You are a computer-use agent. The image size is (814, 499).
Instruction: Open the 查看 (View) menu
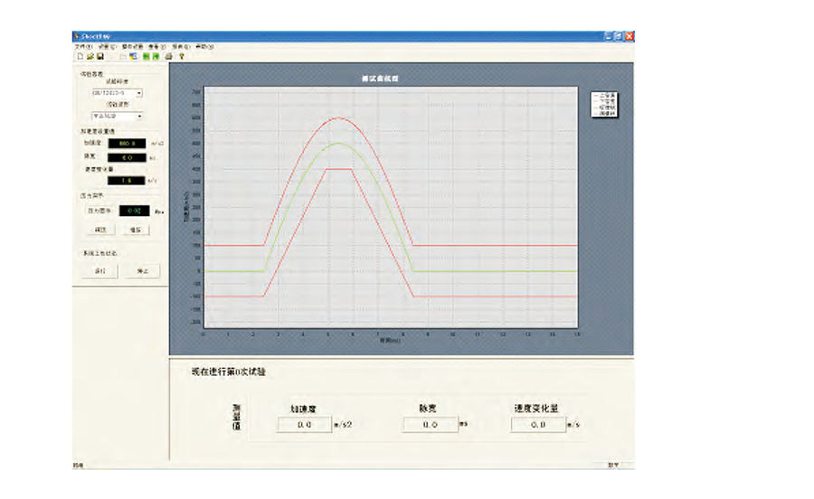pyautogui.click(x=156, y=45)
